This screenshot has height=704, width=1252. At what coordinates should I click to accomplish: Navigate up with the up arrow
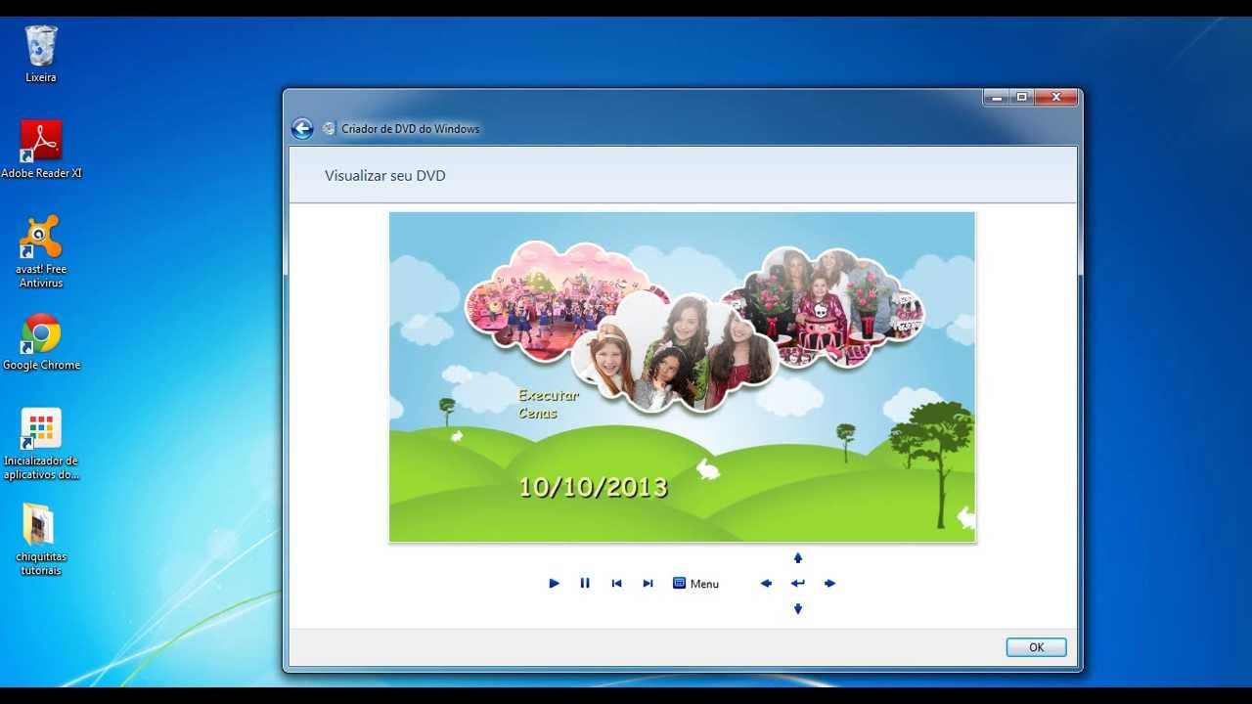pyautogui.click(x=798, y=558)
